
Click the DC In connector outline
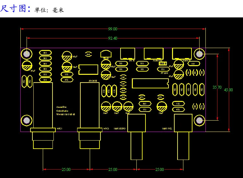click(x=128, y=54)
